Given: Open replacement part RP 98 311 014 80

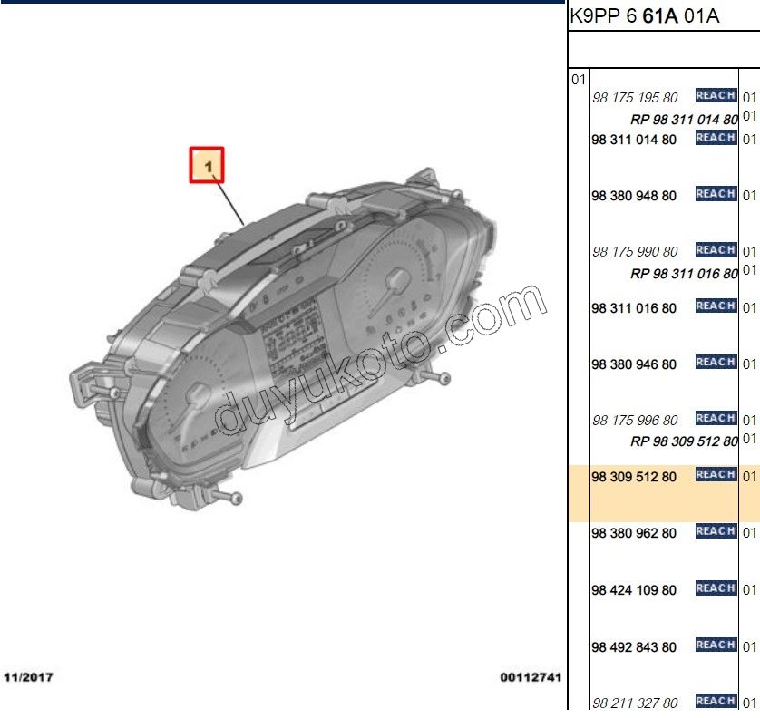Looking at the screenshot, I should pyautogui.click(x=684, y=119).
